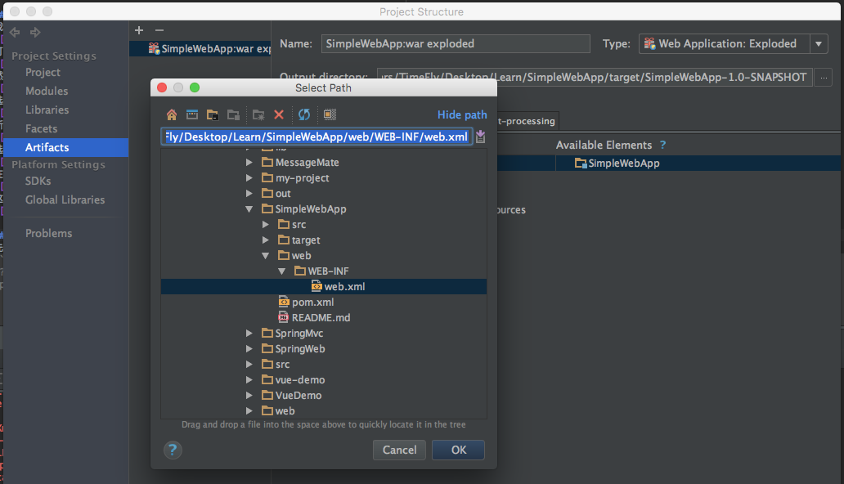Click the Refresh icon in Select Path
844x484 pixels.
304,114
